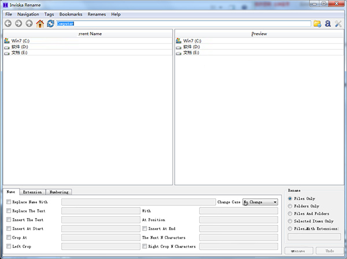Image resolution: width=347 pixels, height=259 pixels.
Task: Select the Folders Only radio option
Action: click(x=290, y=206)
